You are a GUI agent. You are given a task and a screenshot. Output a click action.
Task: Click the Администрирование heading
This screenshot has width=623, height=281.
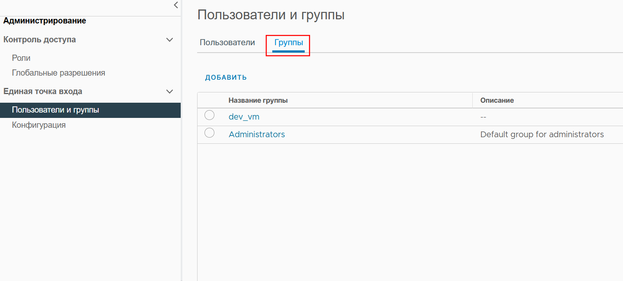click(x=45, y=21)
